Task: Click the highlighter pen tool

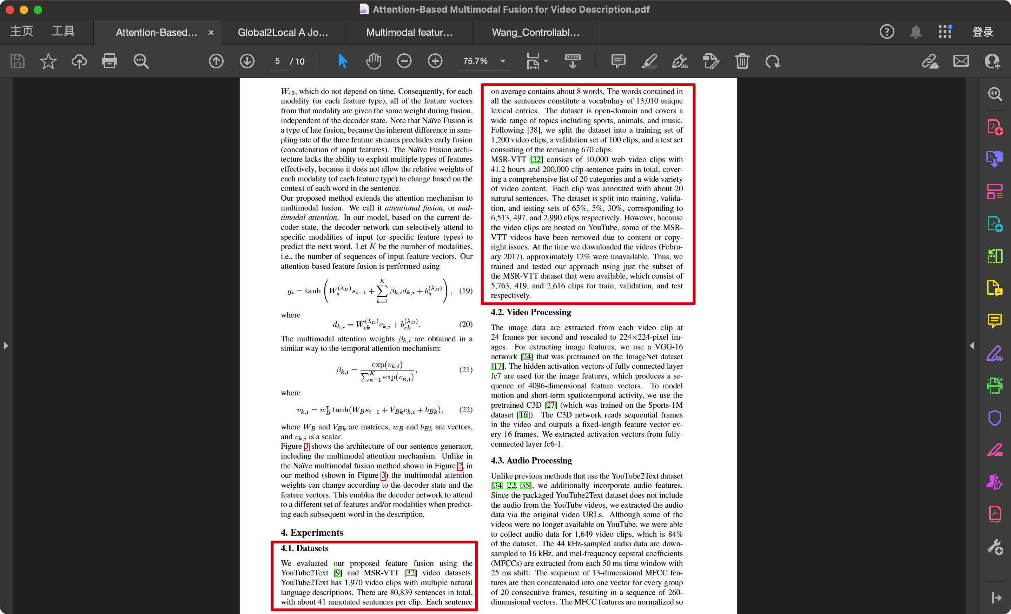Action: 649,61
